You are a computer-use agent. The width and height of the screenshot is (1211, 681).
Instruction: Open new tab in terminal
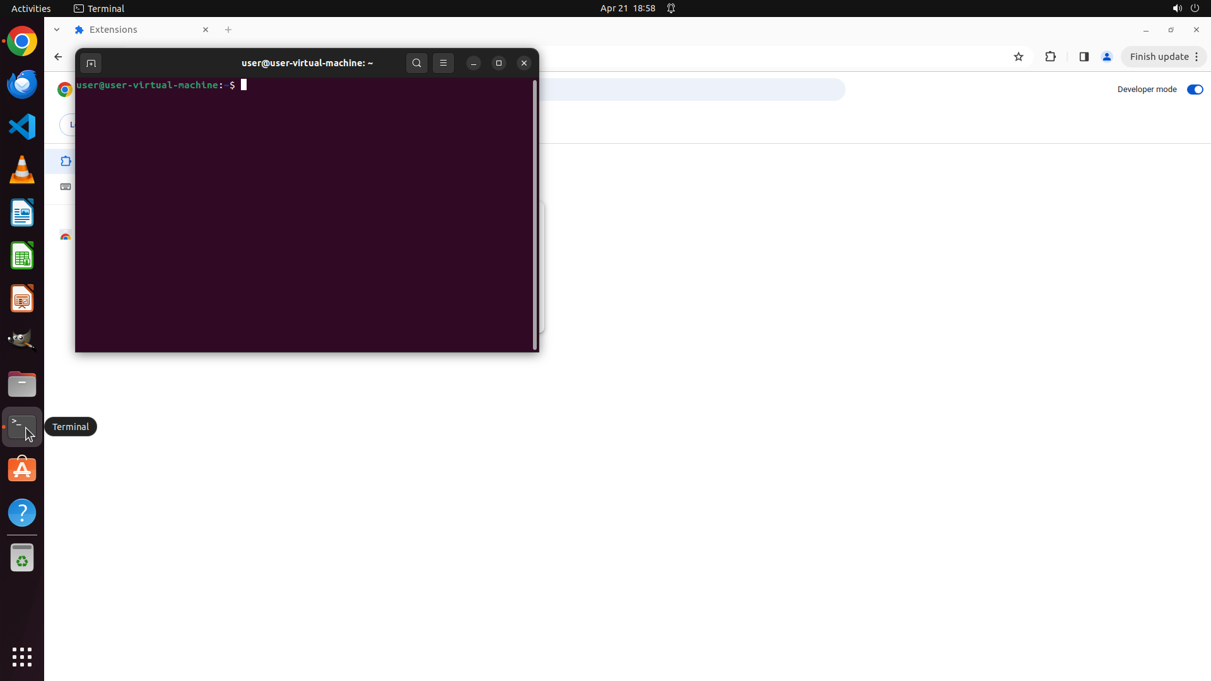pos(91,63)
